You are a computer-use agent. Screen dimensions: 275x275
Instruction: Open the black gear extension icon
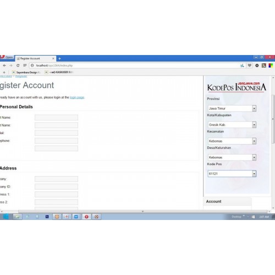(x=257, y=65)
